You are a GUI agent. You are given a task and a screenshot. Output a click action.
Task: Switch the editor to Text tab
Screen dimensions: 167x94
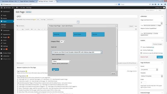136,26
